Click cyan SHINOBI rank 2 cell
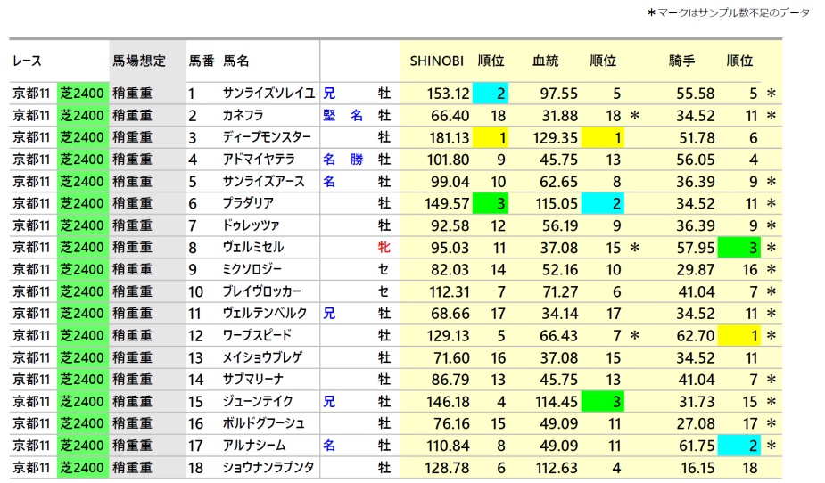Screen dimensions: 825x483 491,94
